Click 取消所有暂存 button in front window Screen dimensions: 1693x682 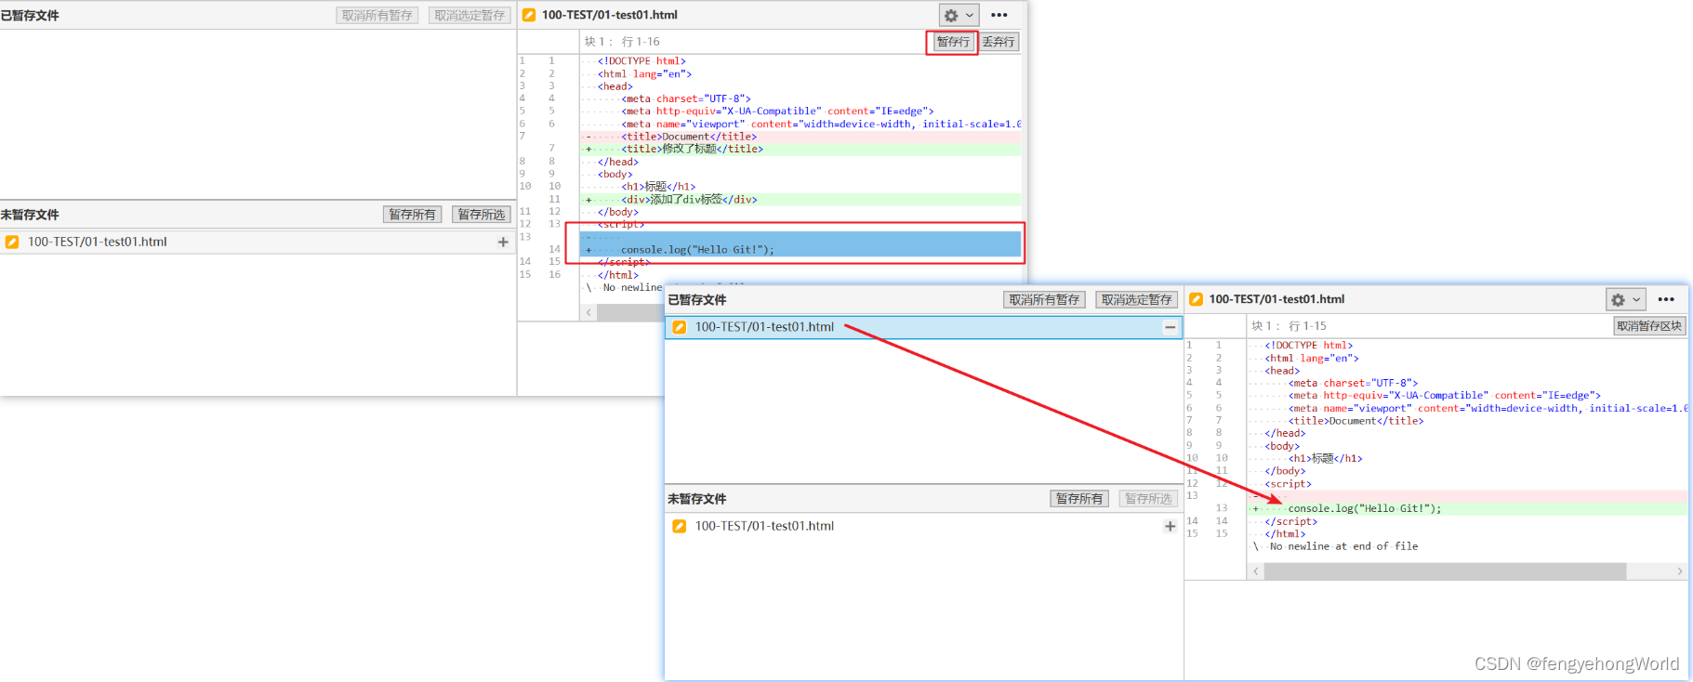pos(1044,300)
